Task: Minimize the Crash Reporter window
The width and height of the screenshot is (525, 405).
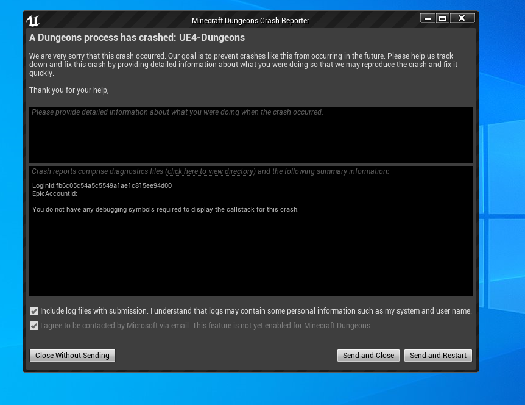Action: coord(428,18)
